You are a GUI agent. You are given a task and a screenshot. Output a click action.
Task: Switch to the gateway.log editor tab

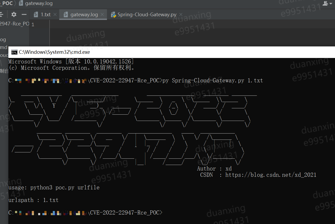click(x=83, y=14)
